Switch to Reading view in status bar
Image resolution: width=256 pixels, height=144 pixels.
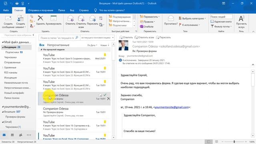click(216, 142)
